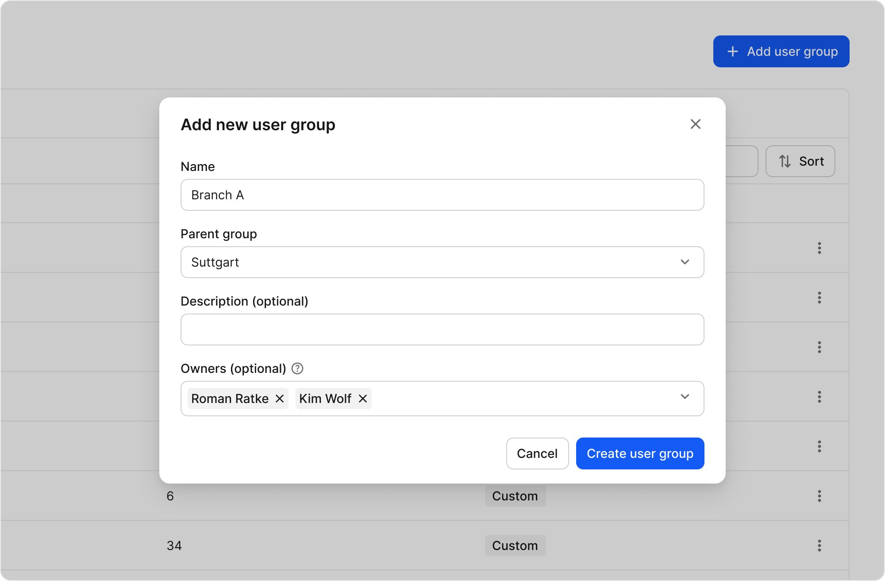Open the Parent group chevron showing Suttgart
The image size is (885, 581).
click(685, 262)
